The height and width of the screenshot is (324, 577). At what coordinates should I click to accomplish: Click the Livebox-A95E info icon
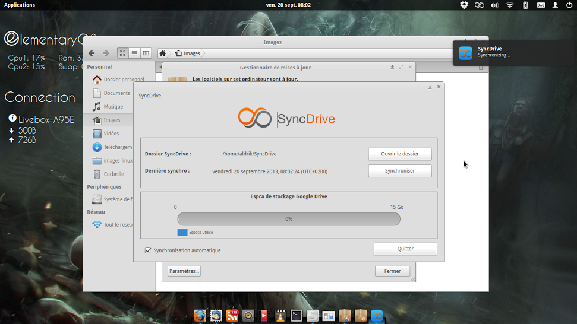tap(12, 118)
